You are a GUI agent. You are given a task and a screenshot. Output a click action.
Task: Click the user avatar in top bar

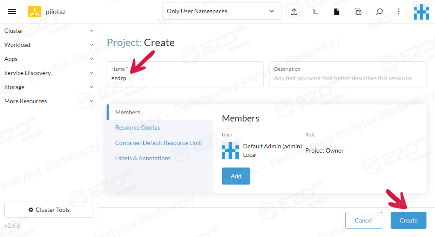click(x=421, y=12)
